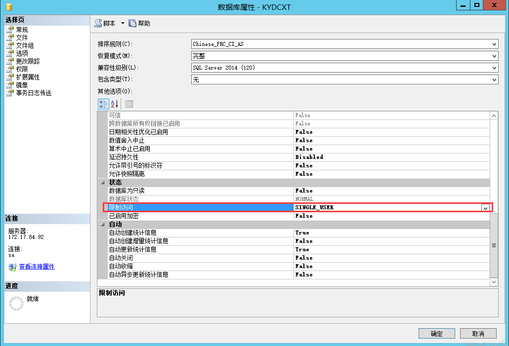Open the Extended Properties (扩展属性) page
The image size is (509, 346).
(28, 77)
